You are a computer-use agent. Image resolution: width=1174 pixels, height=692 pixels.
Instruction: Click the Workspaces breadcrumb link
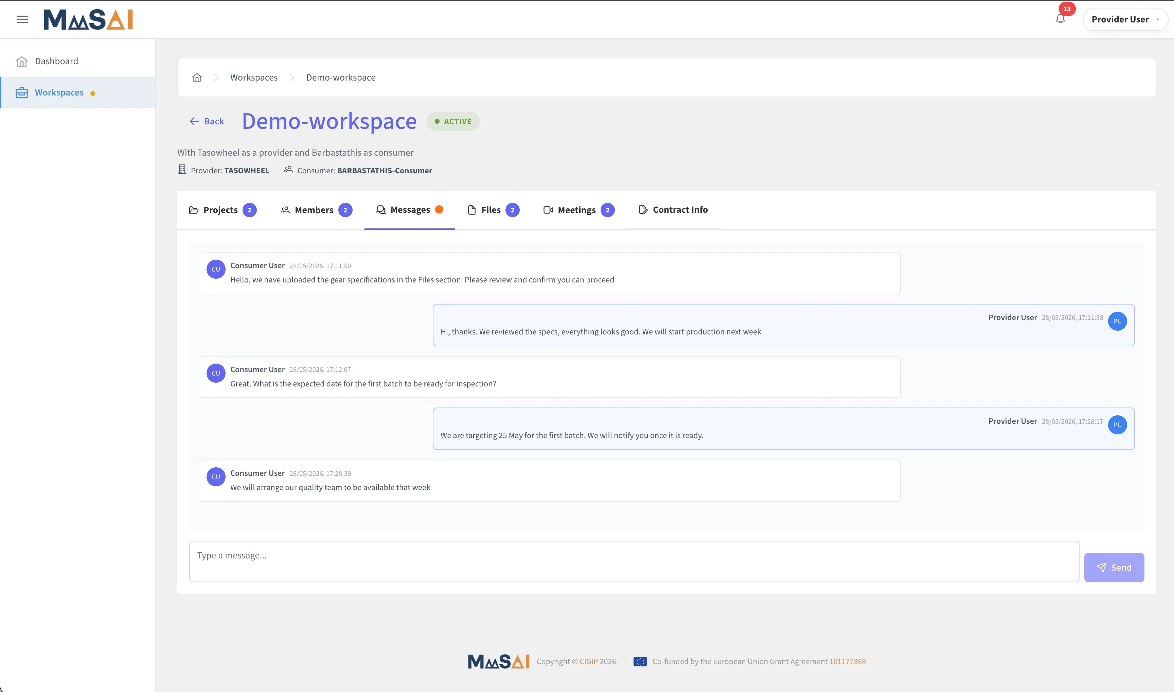pos(253,77)
